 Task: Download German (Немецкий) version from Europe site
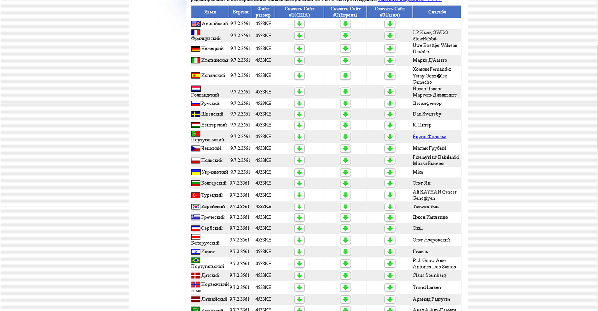point(345,49)
